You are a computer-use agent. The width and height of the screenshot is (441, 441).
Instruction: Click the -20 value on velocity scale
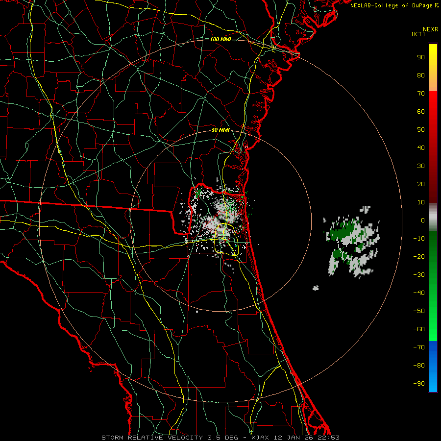coord(419,257)
